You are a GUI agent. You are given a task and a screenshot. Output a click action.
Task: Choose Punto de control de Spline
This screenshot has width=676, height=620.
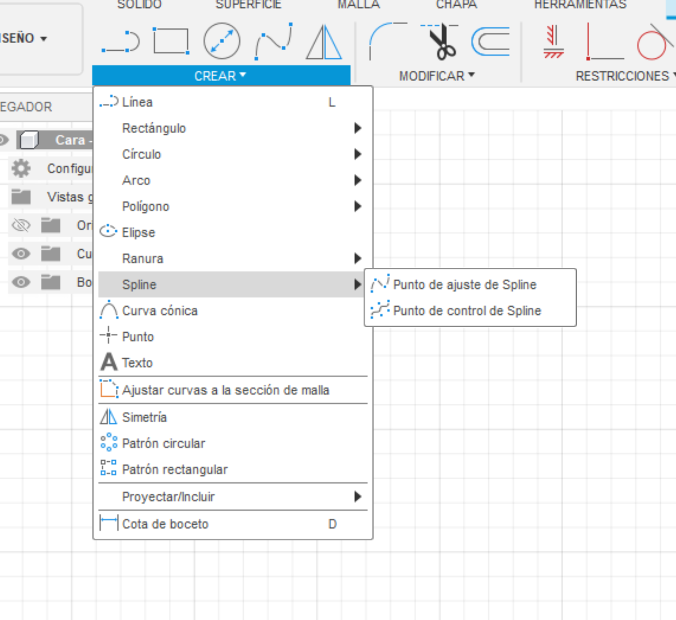470,310
